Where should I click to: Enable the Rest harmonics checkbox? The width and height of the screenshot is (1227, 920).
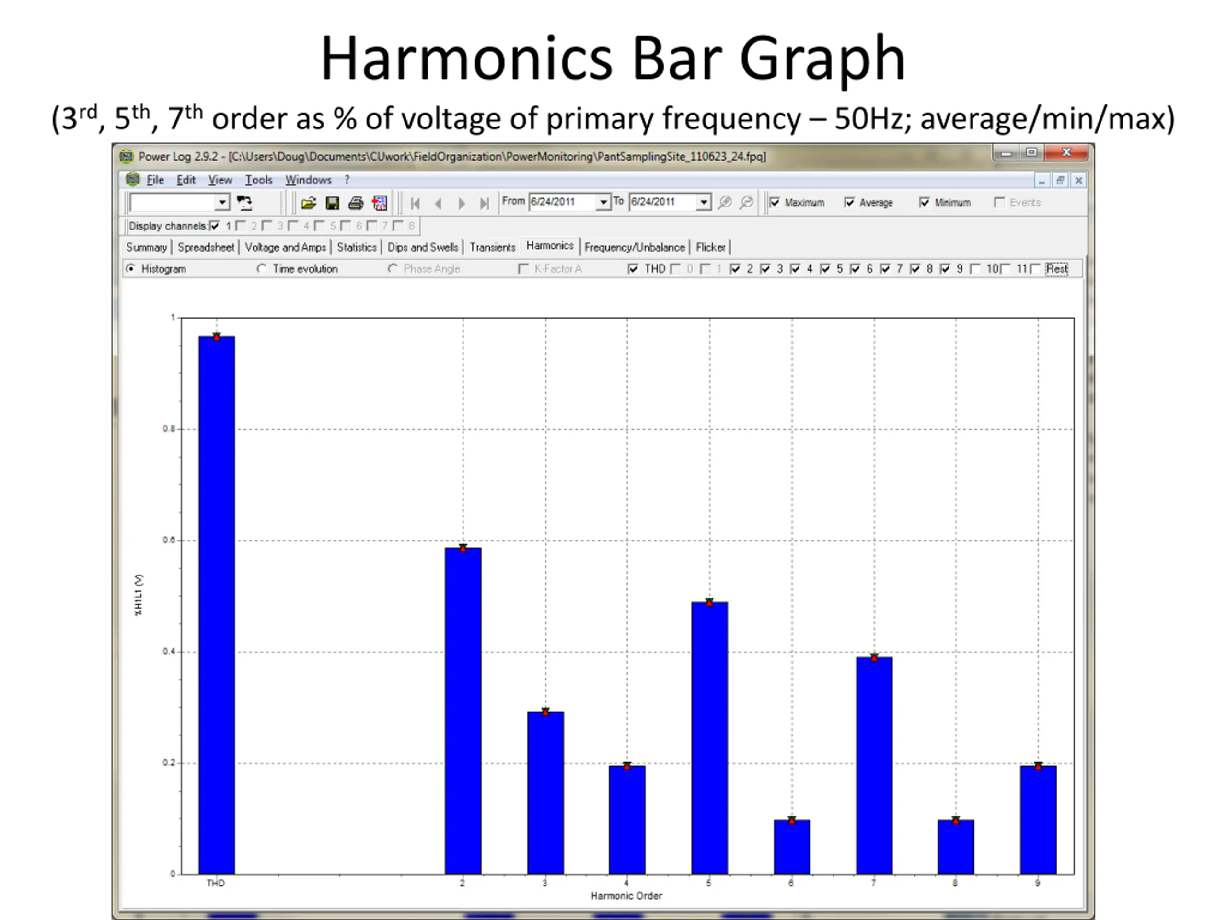point(1034,269)
